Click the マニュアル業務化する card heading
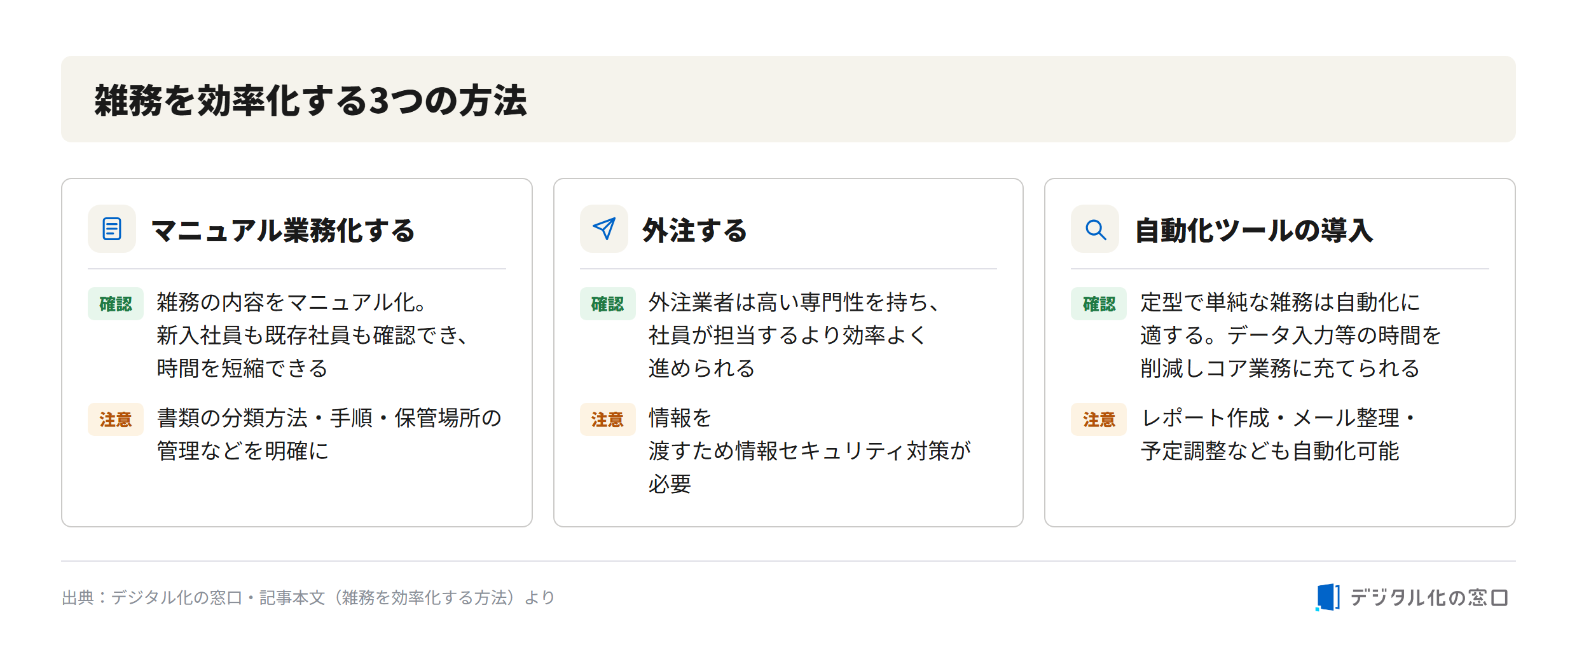The height and width of the screenshot is (671, 1577). point(283,230)
